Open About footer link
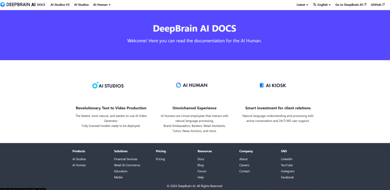The height and width of the screenshot is (190, 390). 243,159
